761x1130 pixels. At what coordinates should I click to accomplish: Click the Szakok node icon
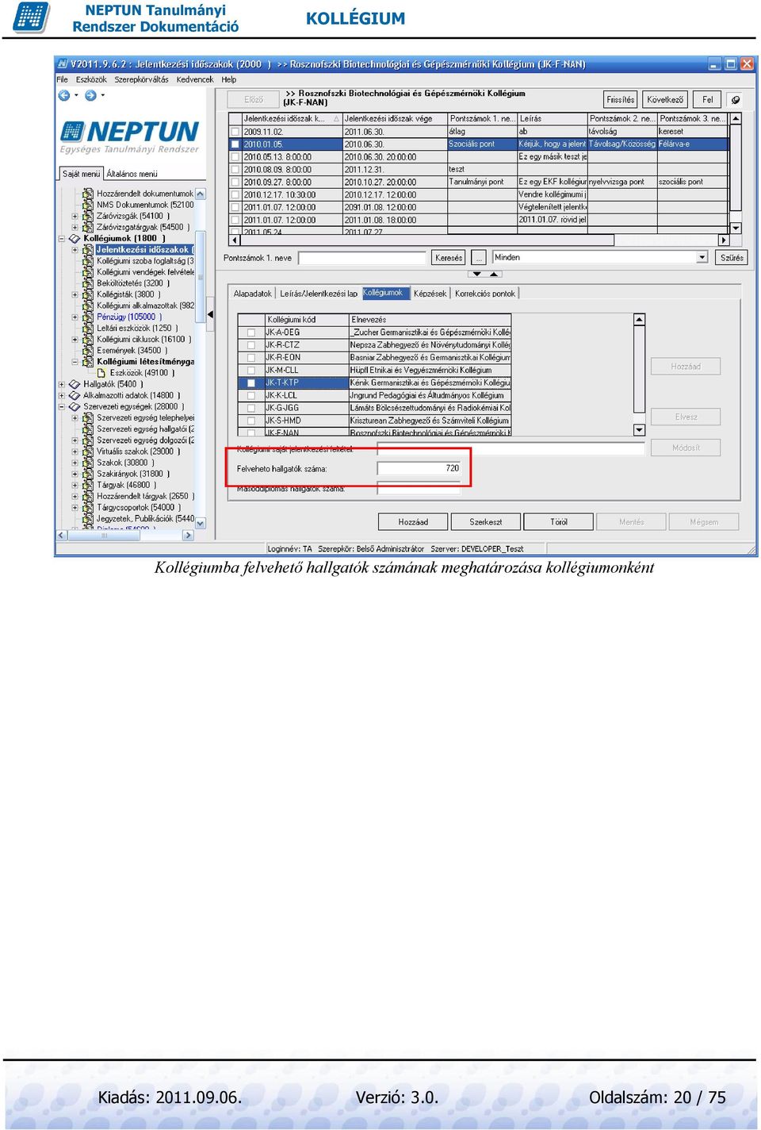[x=88, y=463]
